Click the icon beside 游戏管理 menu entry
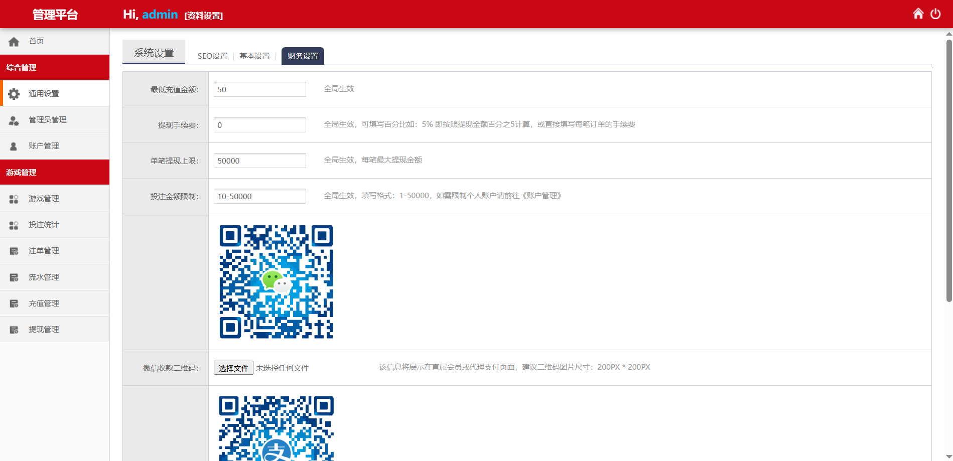The height and width of the screenshot is (461, 953). [14, 199]
